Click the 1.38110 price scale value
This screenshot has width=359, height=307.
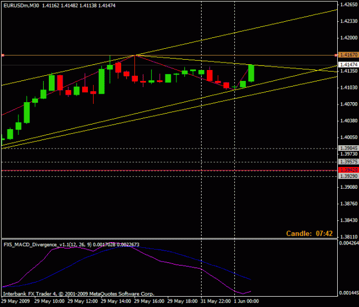pos(349,237)
